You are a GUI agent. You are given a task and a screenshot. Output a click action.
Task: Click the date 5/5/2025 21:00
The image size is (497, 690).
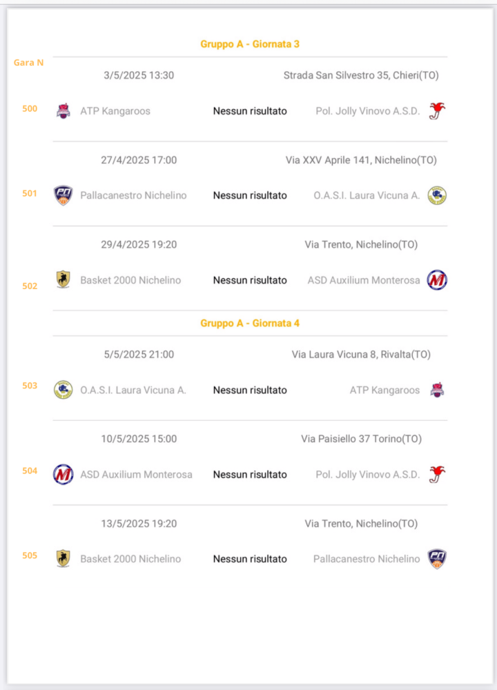point(139,354)
